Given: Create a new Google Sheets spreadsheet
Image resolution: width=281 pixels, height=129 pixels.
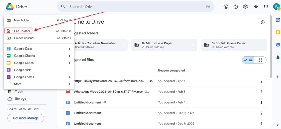Looking at the screenshot, I should point(39,56).
